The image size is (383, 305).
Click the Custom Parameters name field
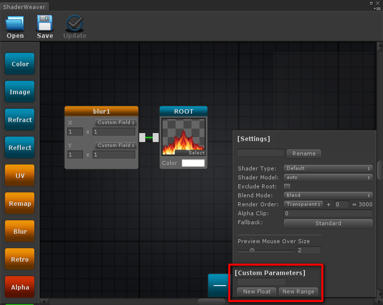coord(262,282)
